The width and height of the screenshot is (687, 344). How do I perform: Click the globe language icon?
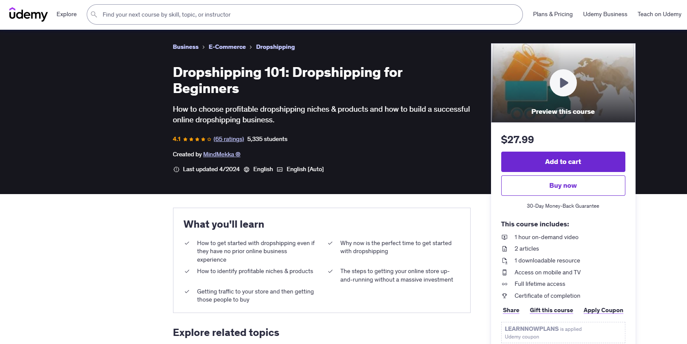pos(247,169)
